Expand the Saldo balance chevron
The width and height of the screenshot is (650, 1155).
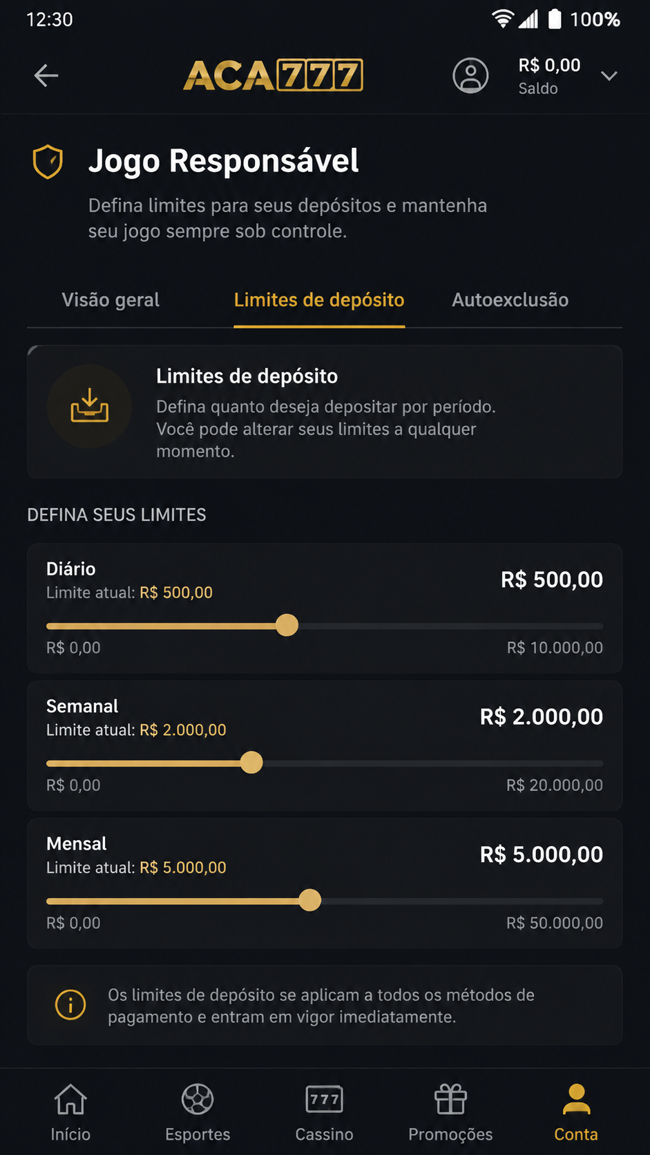609,76
